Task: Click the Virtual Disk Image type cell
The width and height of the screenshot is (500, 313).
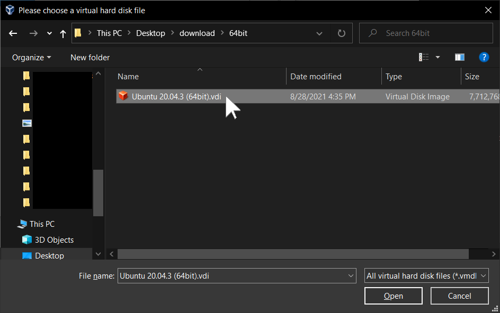Action: [417, 96]
